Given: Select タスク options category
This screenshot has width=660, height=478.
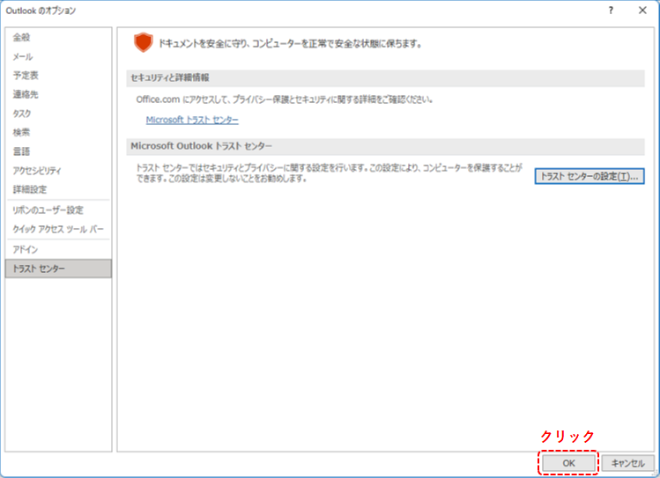Looking at the screenshot, I should (58, 113).
